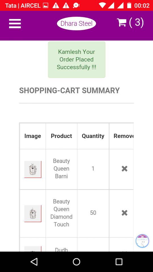Select Beauty Queen Diamond Touch product name
The width and height of the screenshot is (153, 272).
61,213
